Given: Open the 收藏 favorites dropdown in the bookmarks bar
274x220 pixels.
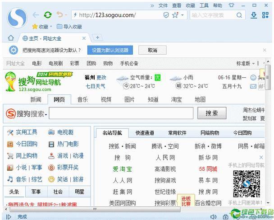Looking at the screenshot, I should click(x=43, y=27).
